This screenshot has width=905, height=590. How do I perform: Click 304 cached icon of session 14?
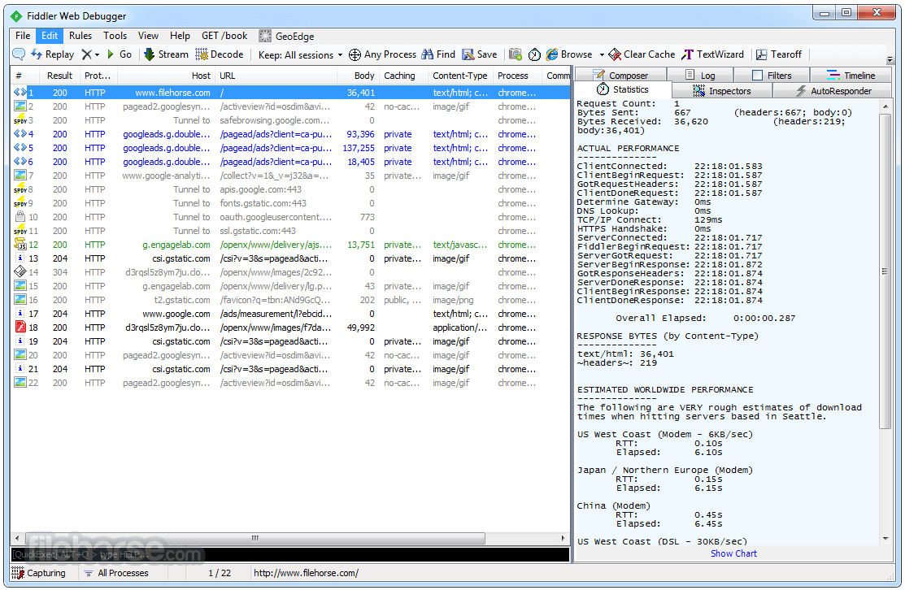[20, 271]
